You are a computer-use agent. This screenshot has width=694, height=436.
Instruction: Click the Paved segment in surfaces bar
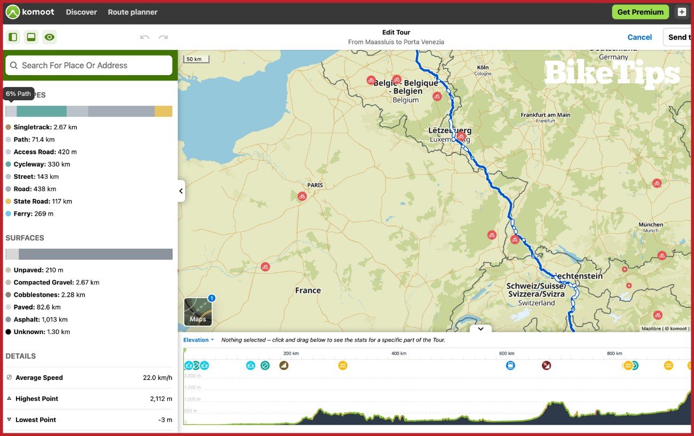tap(12, 254)
